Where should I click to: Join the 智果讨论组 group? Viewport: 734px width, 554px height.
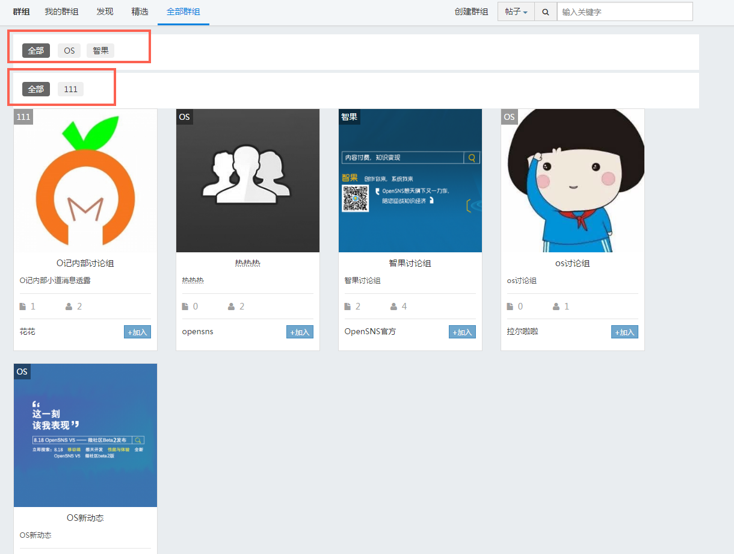pyautogui.click(x=463, y=332)
